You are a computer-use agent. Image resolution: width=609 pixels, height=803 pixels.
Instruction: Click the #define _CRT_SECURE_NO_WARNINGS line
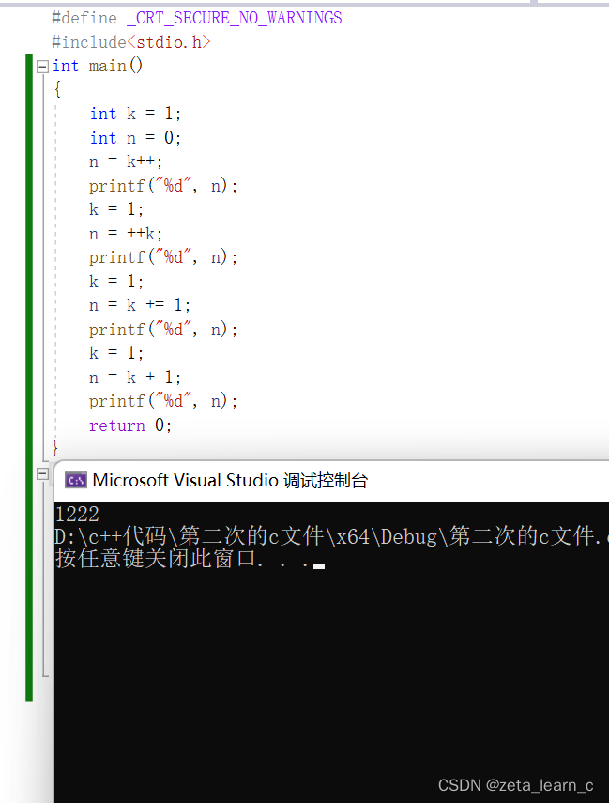[197, 18]
